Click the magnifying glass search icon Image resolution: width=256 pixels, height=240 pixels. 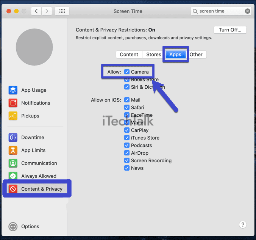pos(195,11)
